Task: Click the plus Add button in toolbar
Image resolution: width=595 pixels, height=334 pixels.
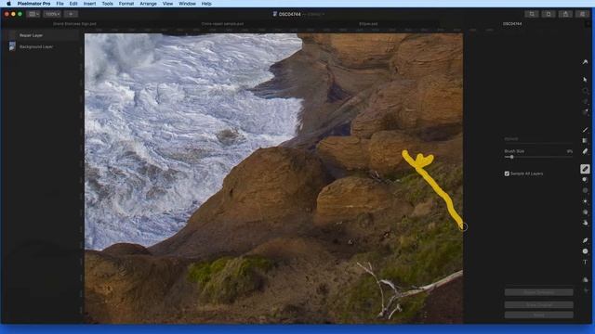Action: pos(71,14)
